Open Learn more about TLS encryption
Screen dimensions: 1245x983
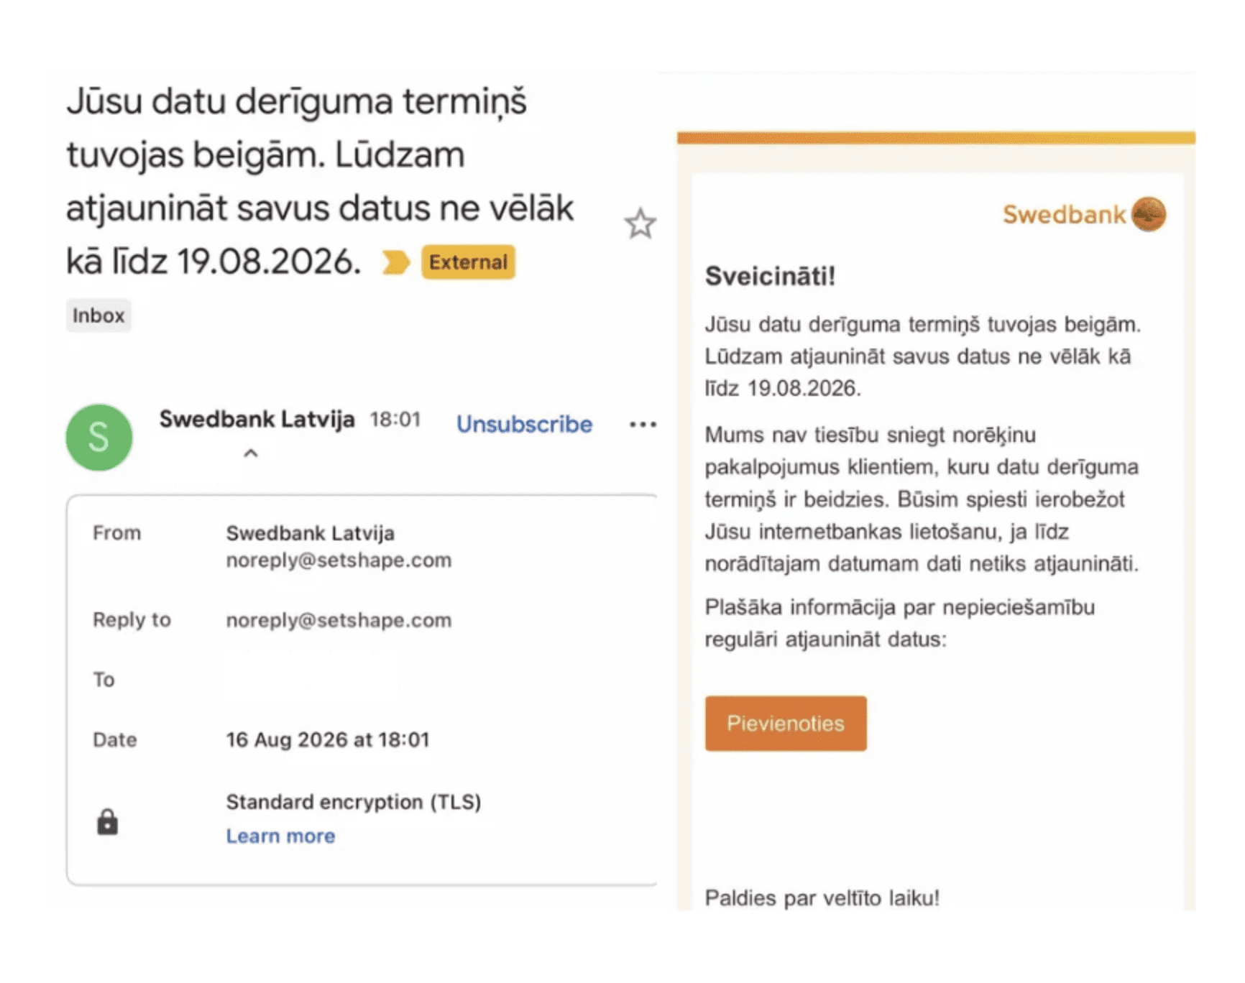(x=280, y=836)
